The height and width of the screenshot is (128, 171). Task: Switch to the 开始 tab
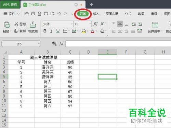pyautogui.click(x=83, y=14)
